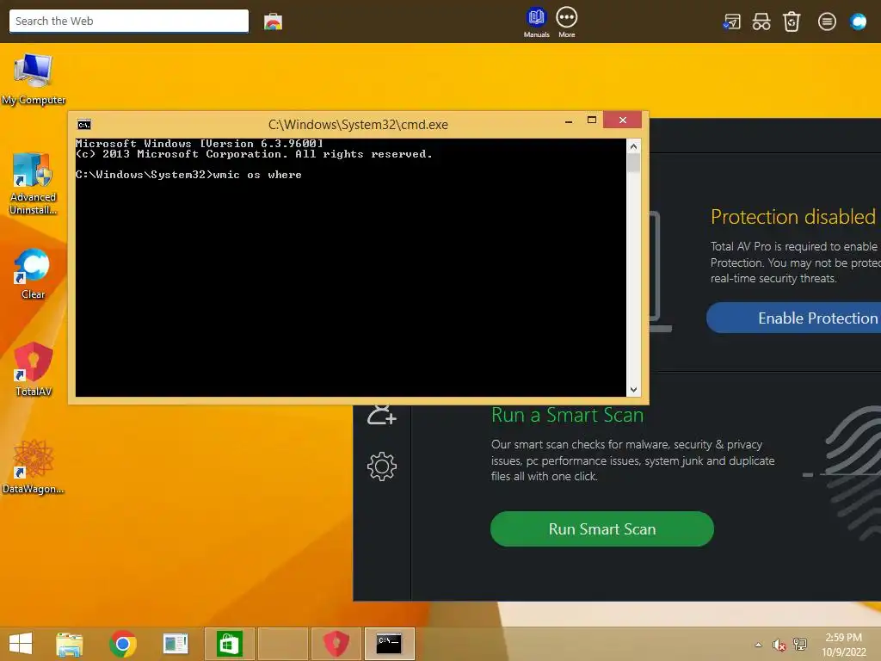This screenshot has width=881, height=661.
Task: Click the incognito glasses icon in top bar
Action: coord(761,22)
